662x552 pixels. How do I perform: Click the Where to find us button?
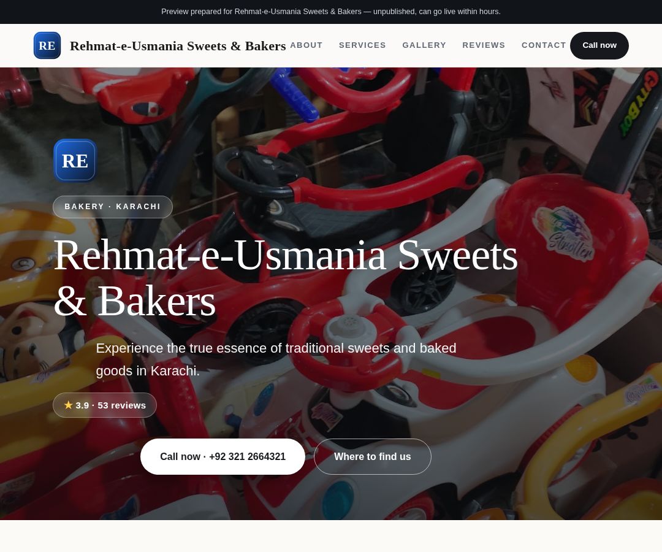(x=373, y=456)
